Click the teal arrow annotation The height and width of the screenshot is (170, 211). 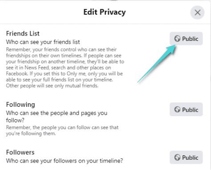[x=157, y=64]
